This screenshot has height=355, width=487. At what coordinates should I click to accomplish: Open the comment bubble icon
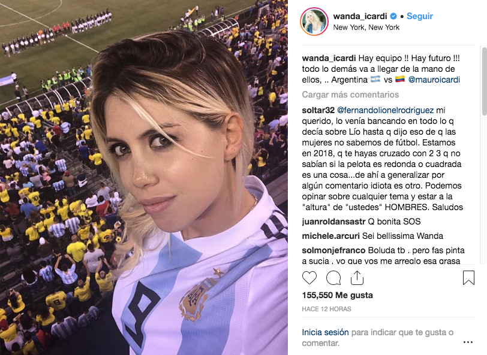[x=333, y=278]
